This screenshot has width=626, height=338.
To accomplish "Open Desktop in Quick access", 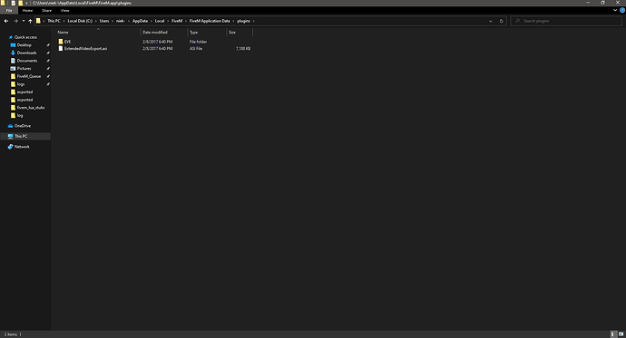I will tap(24, 45).
